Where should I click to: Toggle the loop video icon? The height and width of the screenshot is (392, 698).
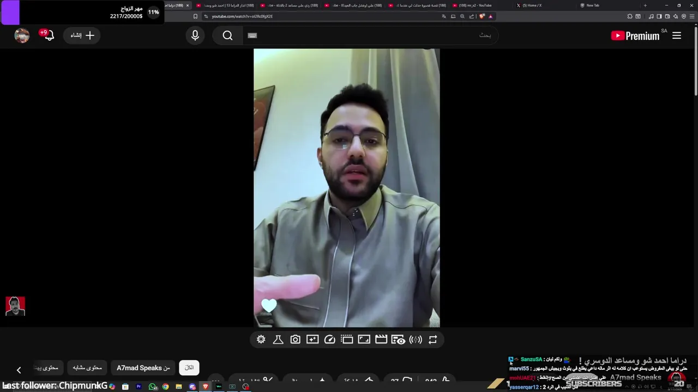coord(432,340)
